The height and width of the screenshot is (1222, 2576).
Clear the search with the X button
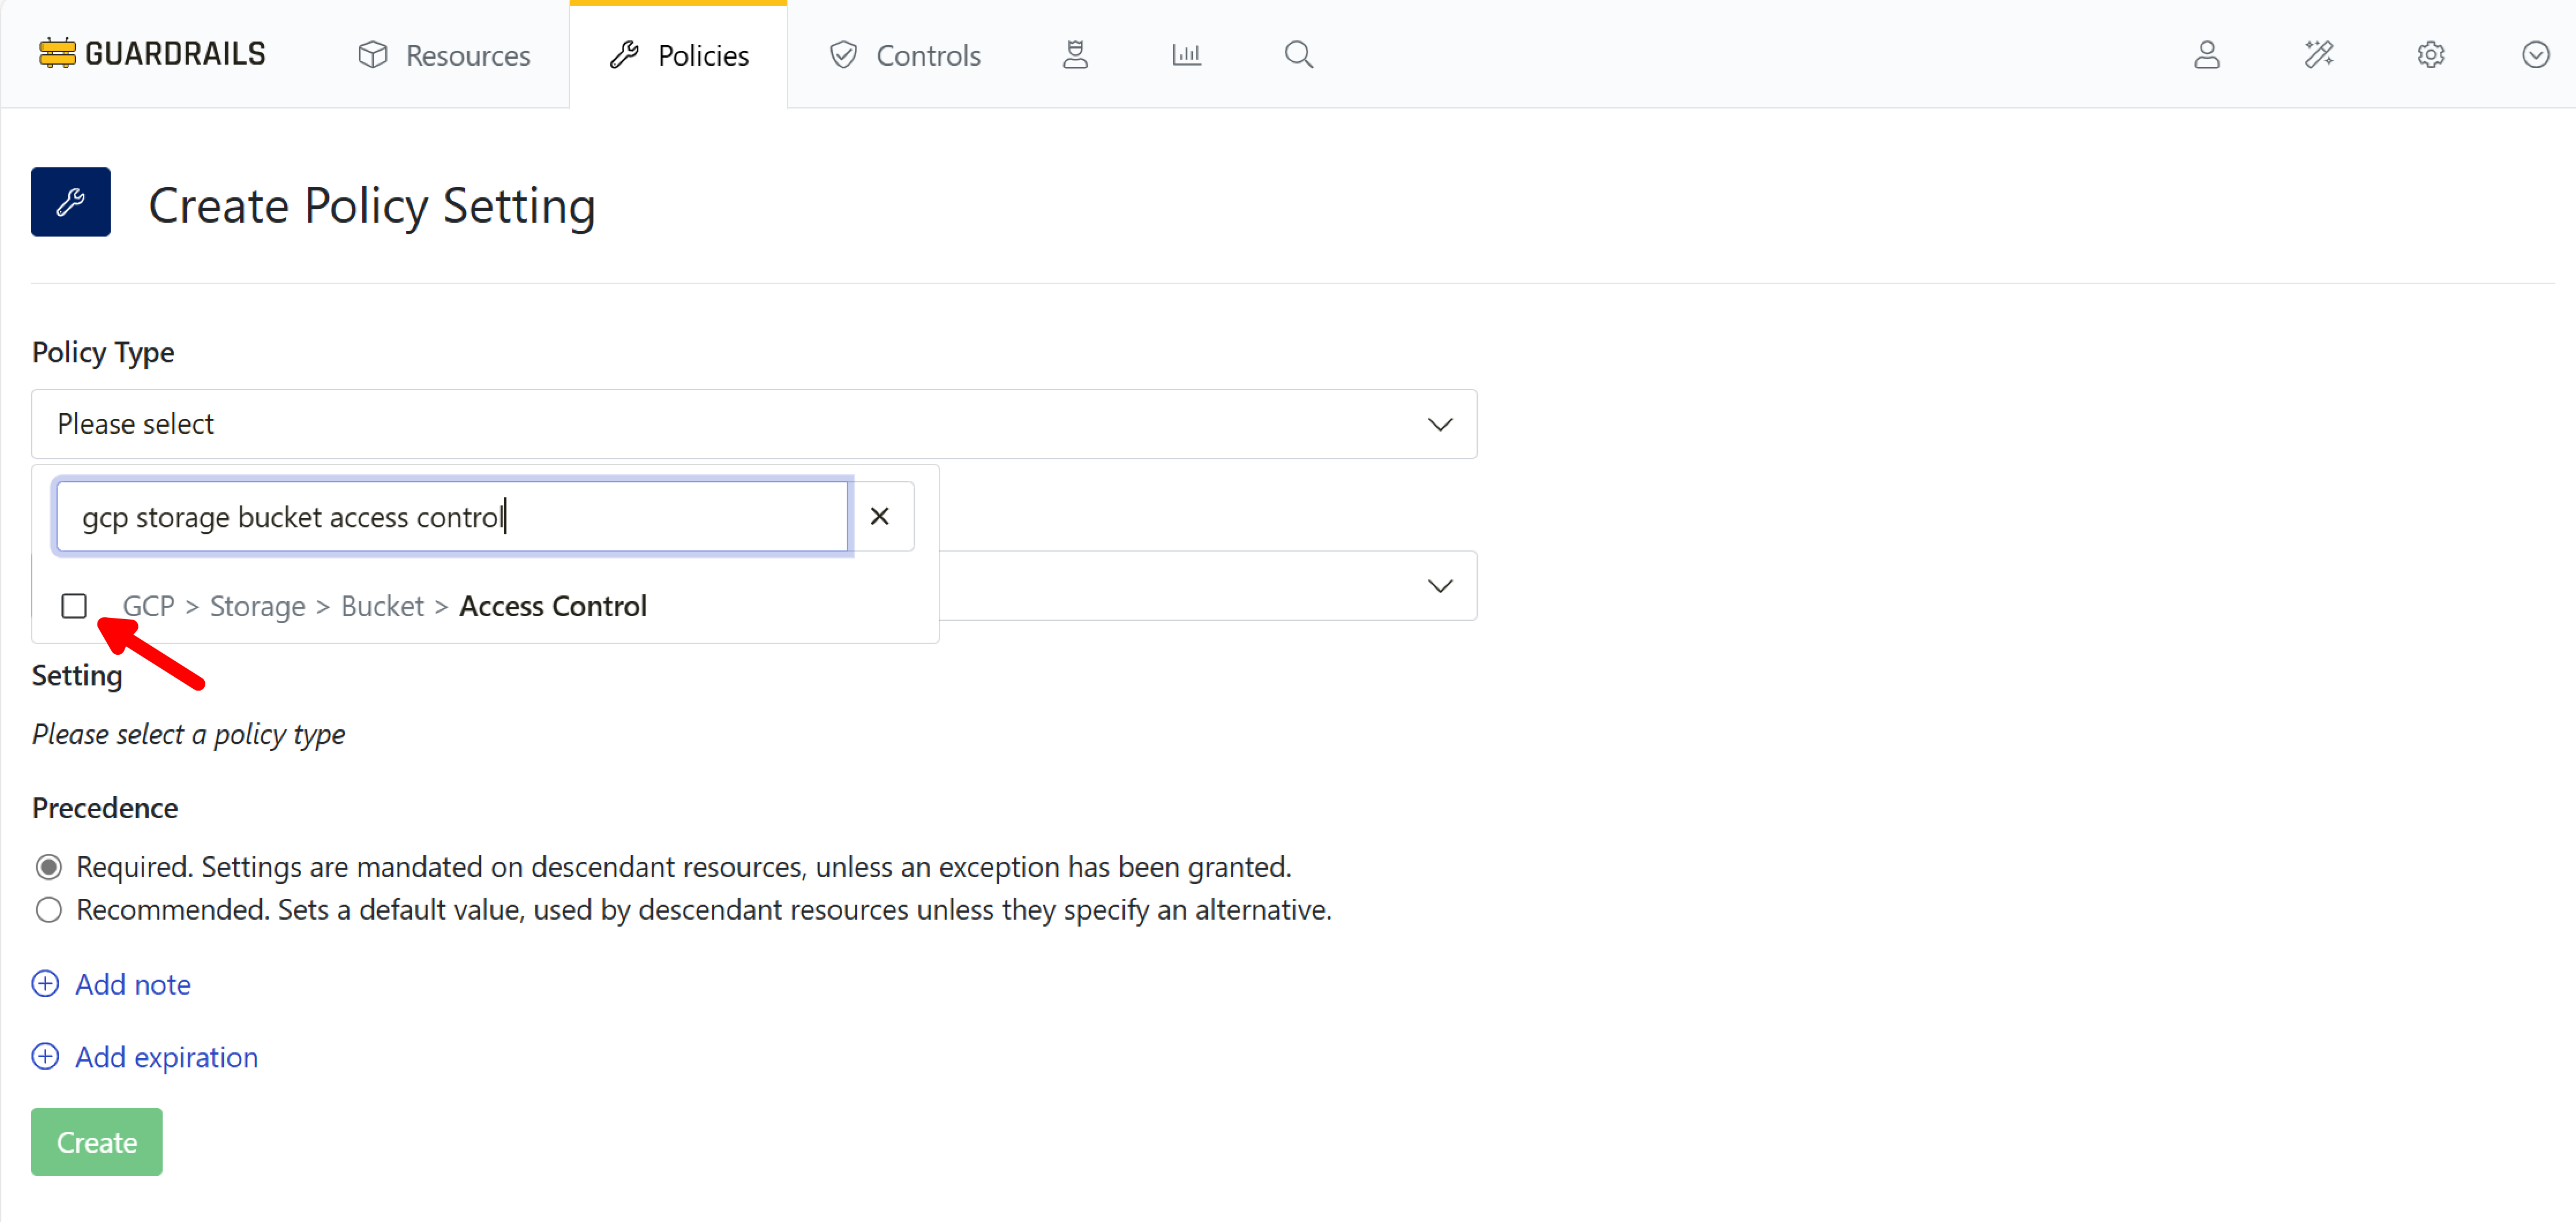coord(880,516)
